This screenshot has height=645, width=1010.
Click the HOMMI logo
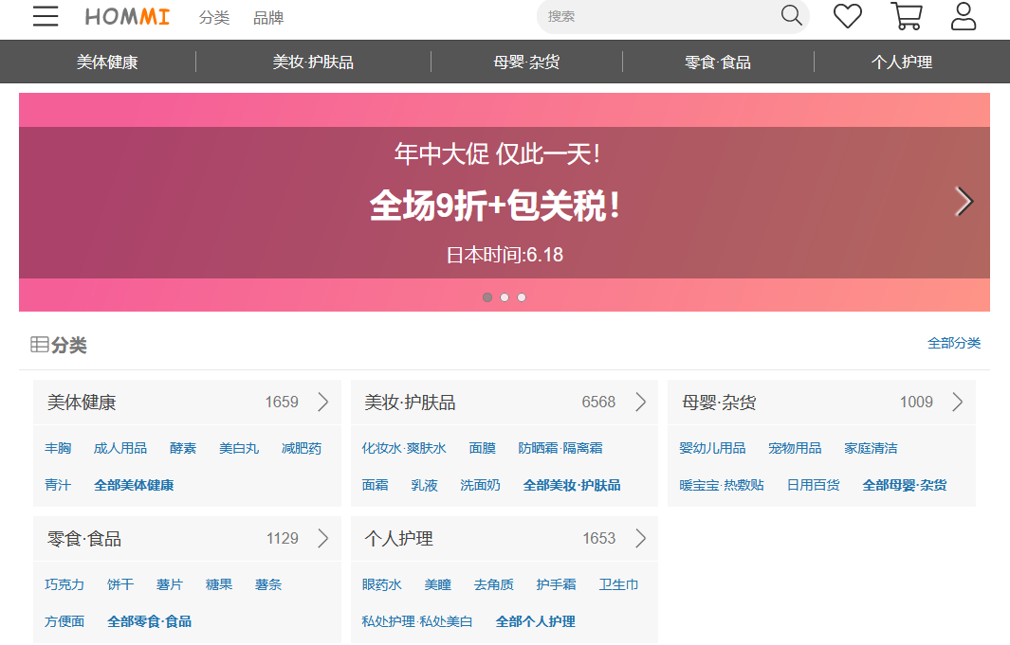click(127, 17)
